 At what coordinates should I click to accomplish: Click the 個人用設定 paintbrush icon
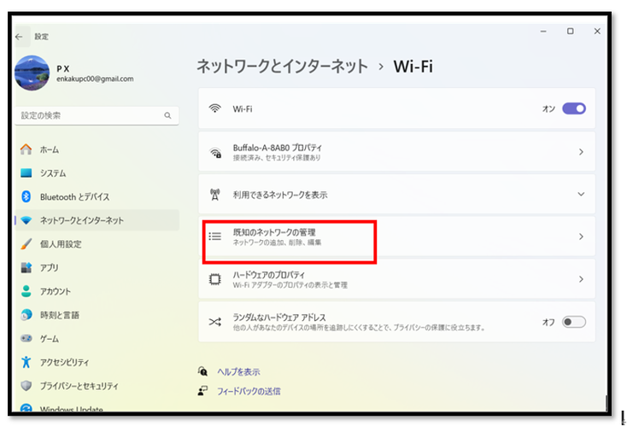pyautogui.click(x=26, y=244)
